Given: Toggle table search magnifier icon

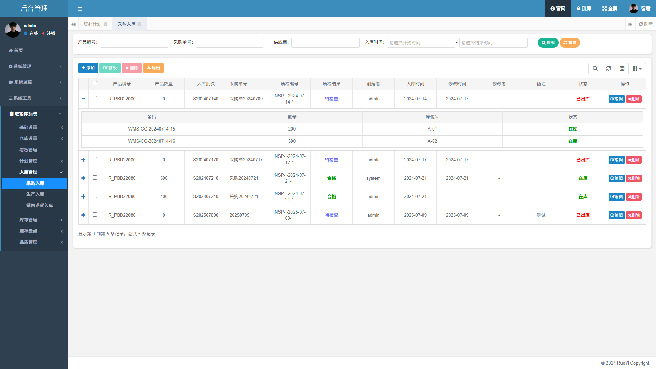Looking at the screenshot, I should [595, 68].
